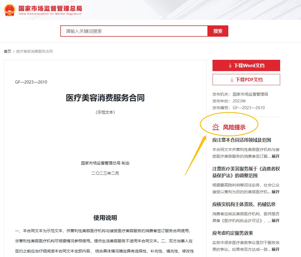Download the contract as Word document
The width and height of the screenshot is (301, 257).
pyautogui.click(x=246, y=65)
